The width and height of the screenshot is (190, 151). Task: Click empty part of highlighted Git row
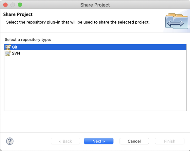coord(102,47)
